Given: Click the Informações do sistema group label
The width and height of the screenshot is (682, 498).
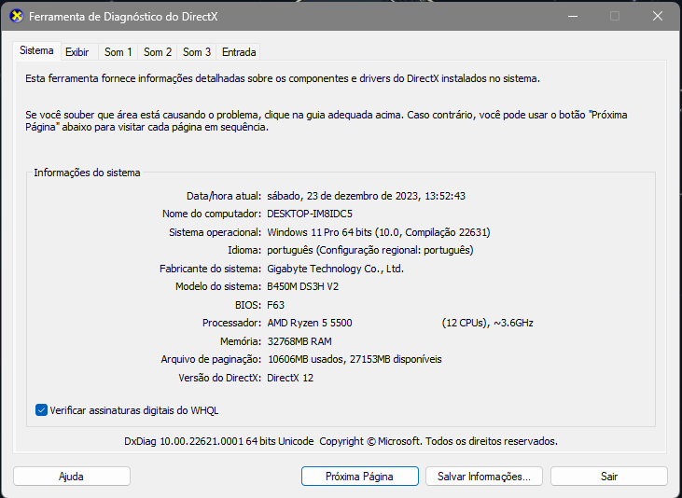Looking at the screenshot, I should 87,173.
